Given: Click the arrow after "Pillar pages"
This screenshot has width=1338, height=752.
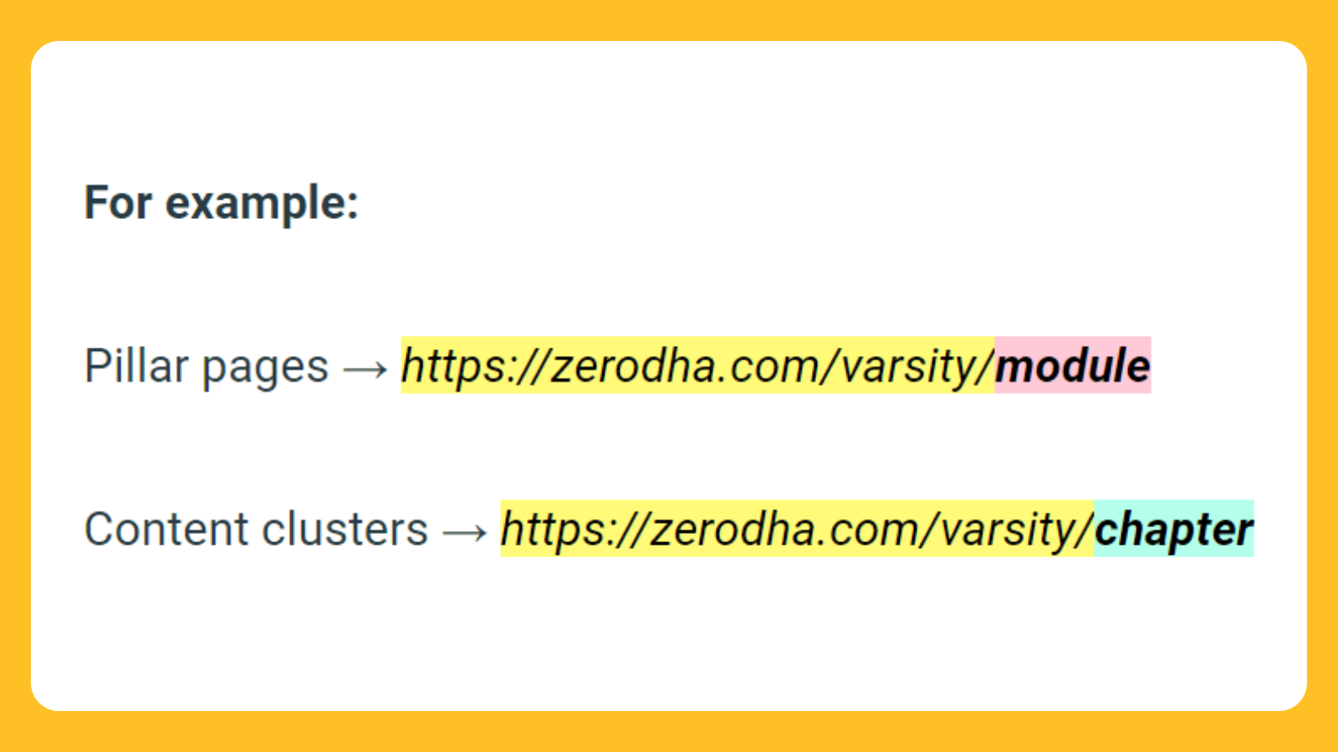Looking at the screenshot, I should point(365,368).
